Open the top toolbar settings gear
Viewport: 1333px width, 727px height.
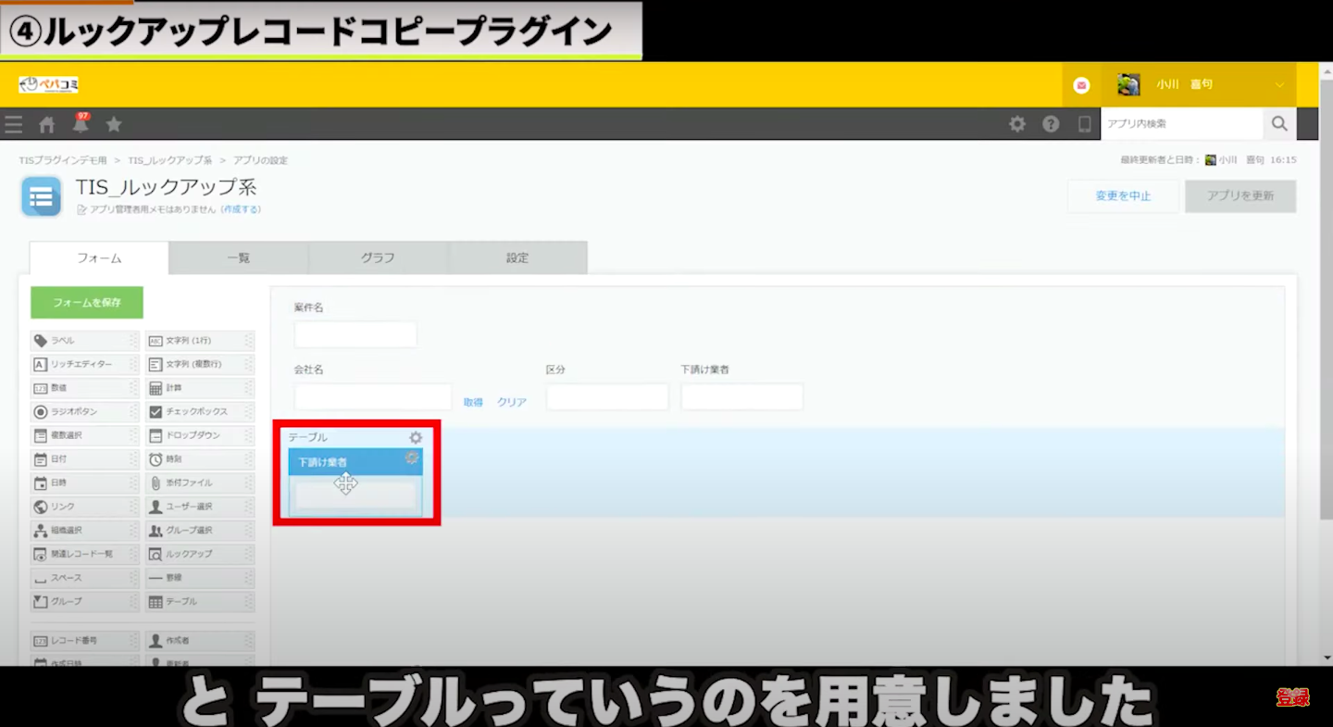click(1017, 124)
